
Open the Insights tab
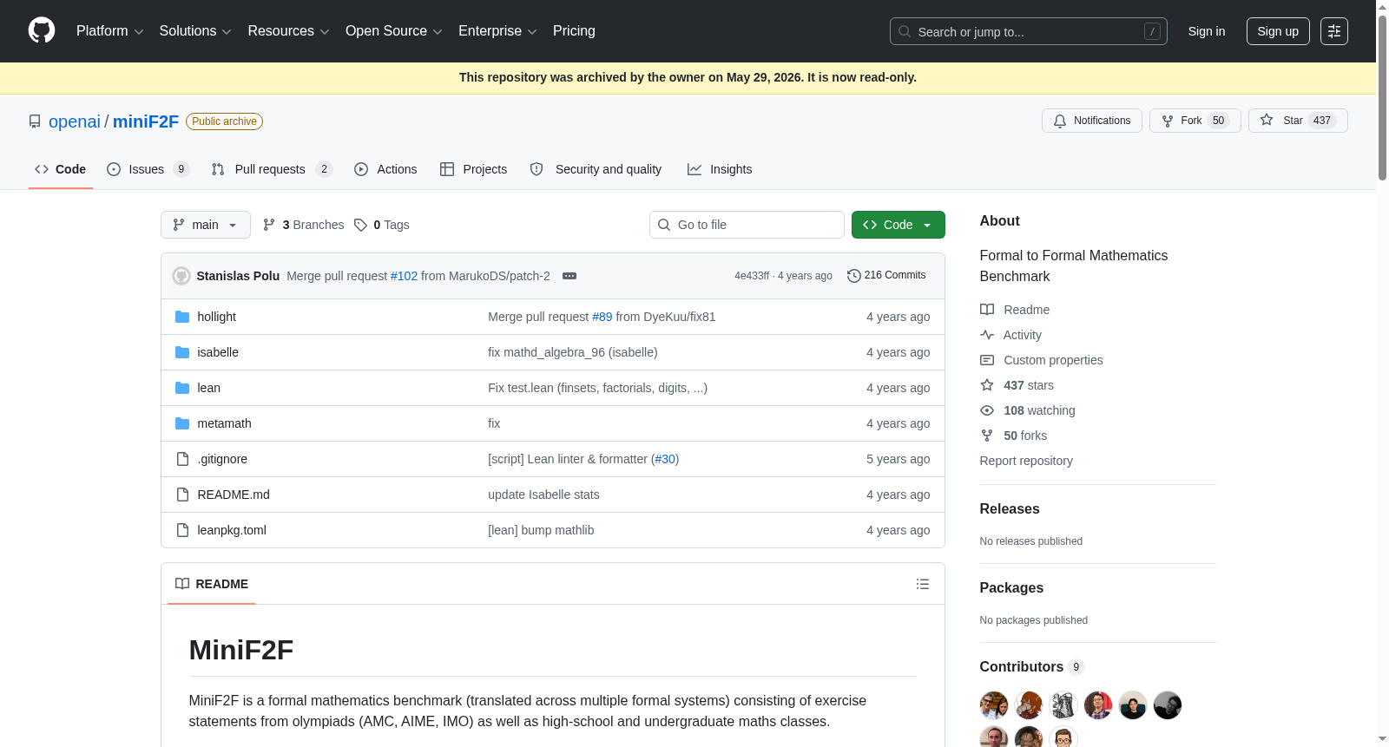[x=720, y=169]
